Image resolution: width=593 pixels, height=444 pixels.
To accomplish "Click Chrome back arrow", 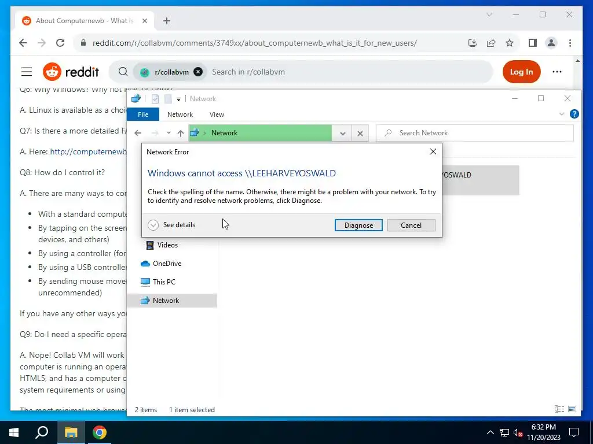I will (x=23, y=43).
